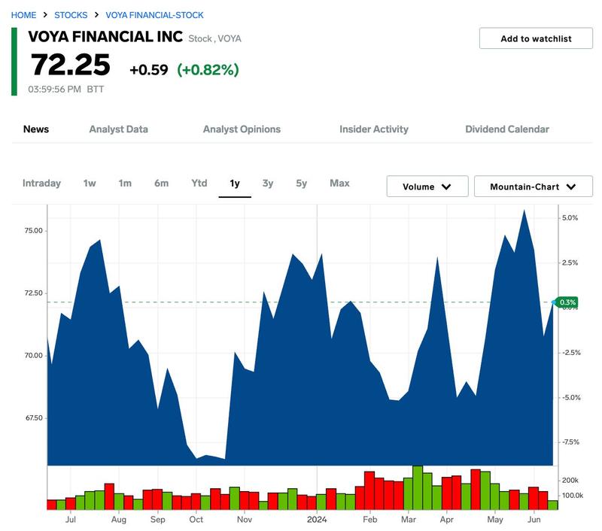602x531 pixels.
Task: Click the green 0.3% current price marker
Action: pos(567,302)
